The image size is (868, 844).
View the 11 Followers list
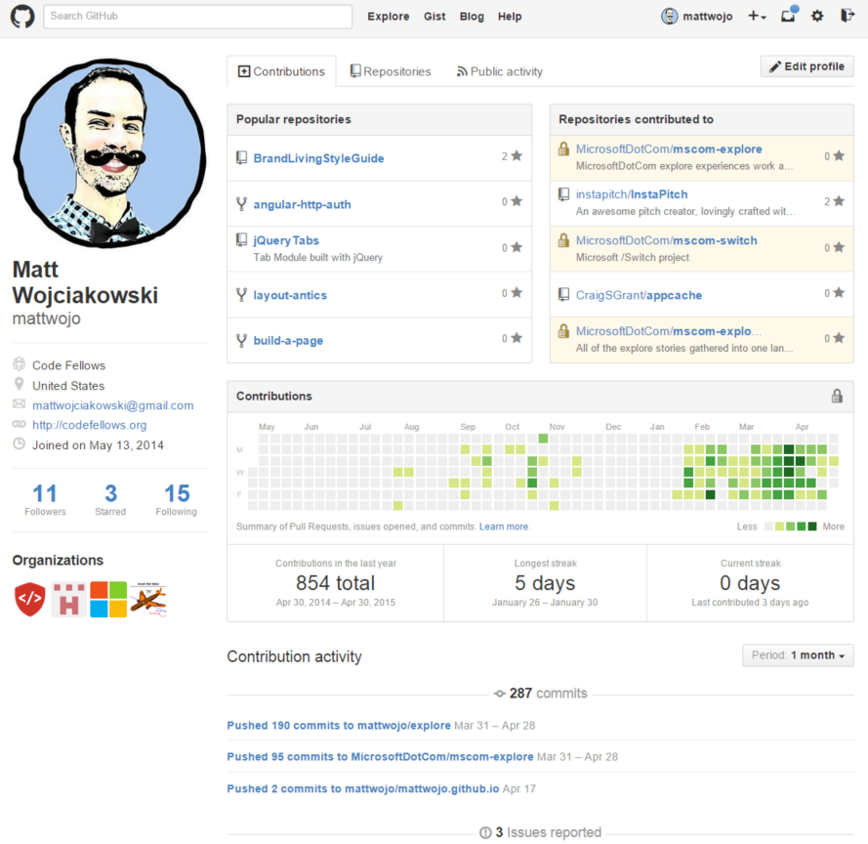45,499
